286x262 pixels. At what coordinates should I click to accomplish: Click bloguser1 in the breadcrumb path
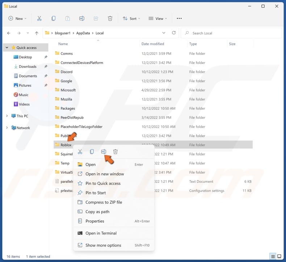pos(63,33)
